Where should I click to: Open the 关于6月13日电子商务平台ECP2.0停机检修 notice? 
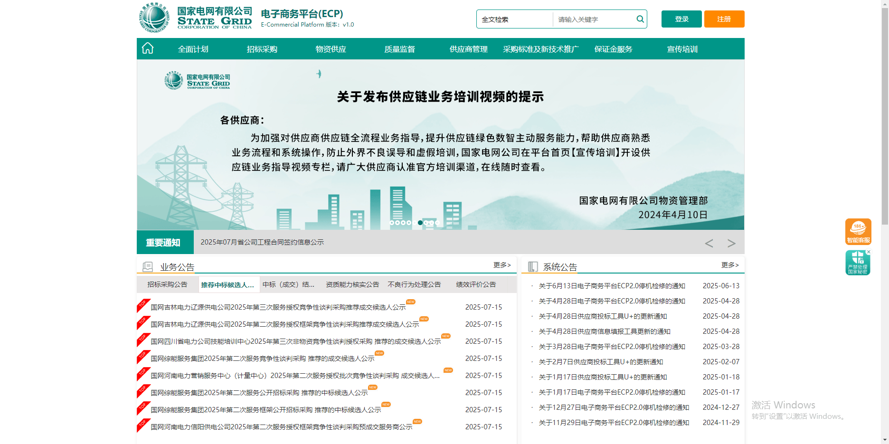pyautogui.click(x=612, y=286)
